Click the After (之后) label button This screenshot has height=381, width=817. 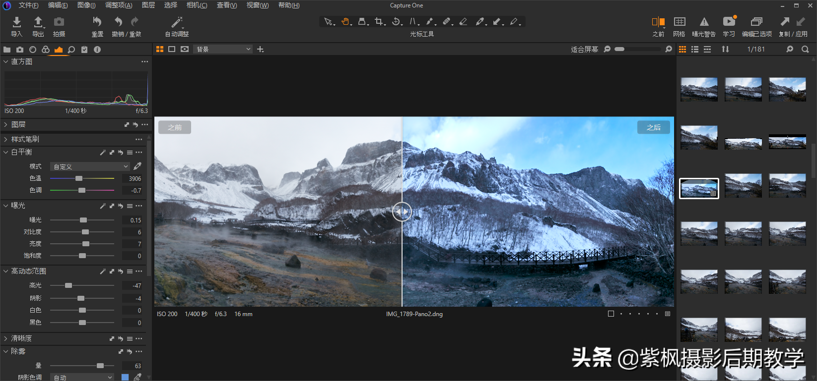[653, 127]
